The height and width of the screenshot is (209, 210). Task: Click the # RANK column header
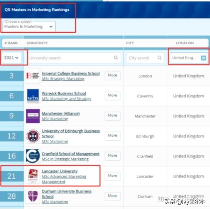pos(11,43)
